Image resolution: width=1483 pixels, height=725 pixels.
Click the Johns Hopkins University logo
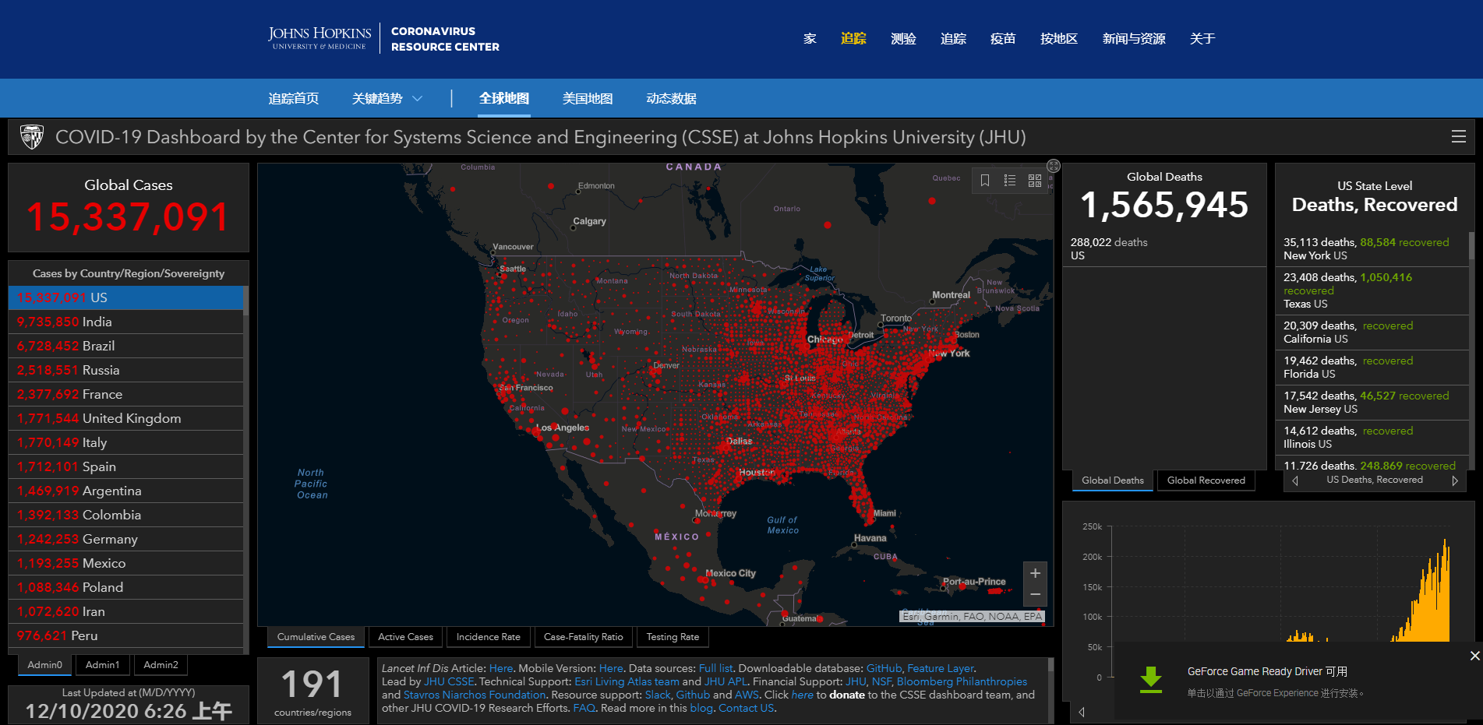[320, 38]
